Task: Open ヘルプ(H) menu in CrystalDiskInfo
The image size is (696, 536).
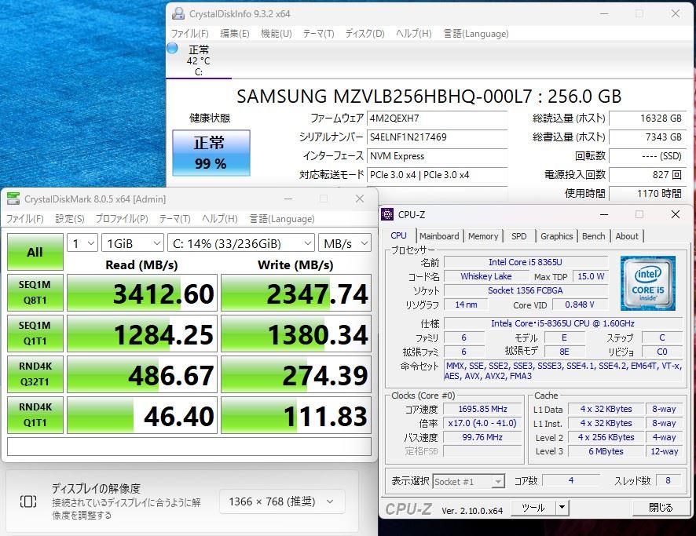Action: (x=414, y=34)
